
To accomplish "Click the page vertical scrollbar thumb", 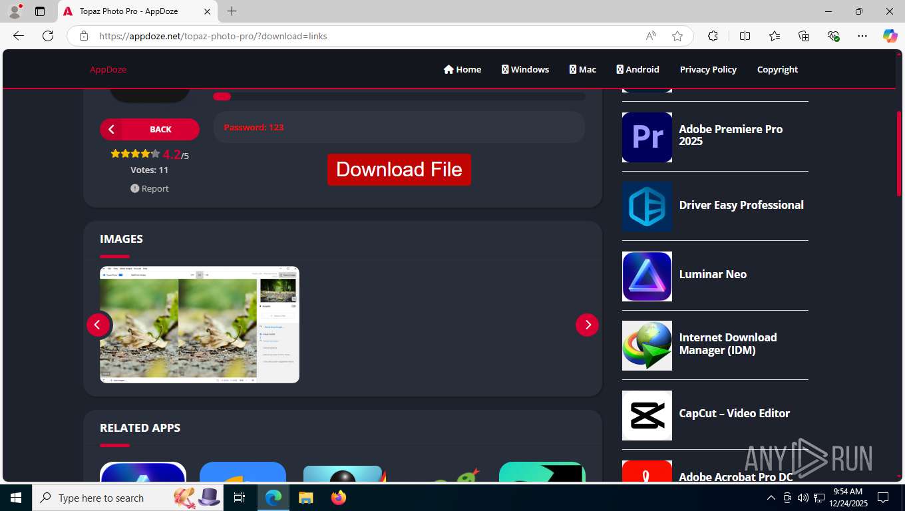I will 899,153.
